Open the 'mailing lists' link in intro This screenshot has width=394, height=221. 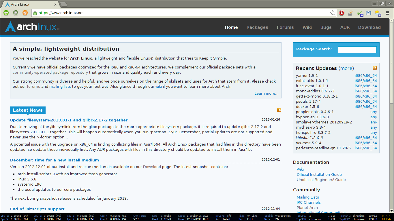[60, 86]
